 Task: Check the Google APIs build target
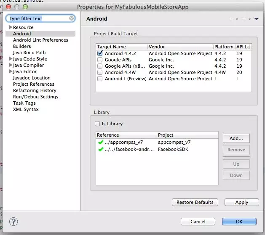point(100,60)
